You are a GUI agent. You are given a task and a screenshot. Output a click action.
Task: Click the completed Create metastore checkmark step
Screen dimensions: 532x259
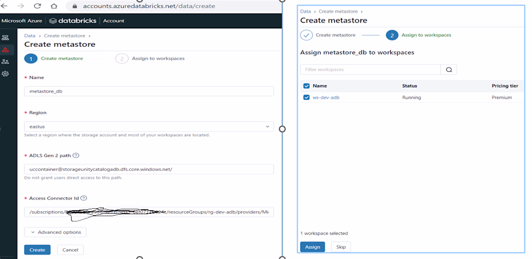(306, 35)
